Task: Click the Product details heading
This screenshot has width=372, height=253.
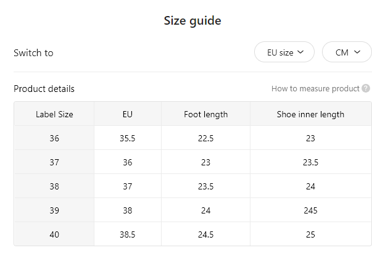Action: pos(44,88)
